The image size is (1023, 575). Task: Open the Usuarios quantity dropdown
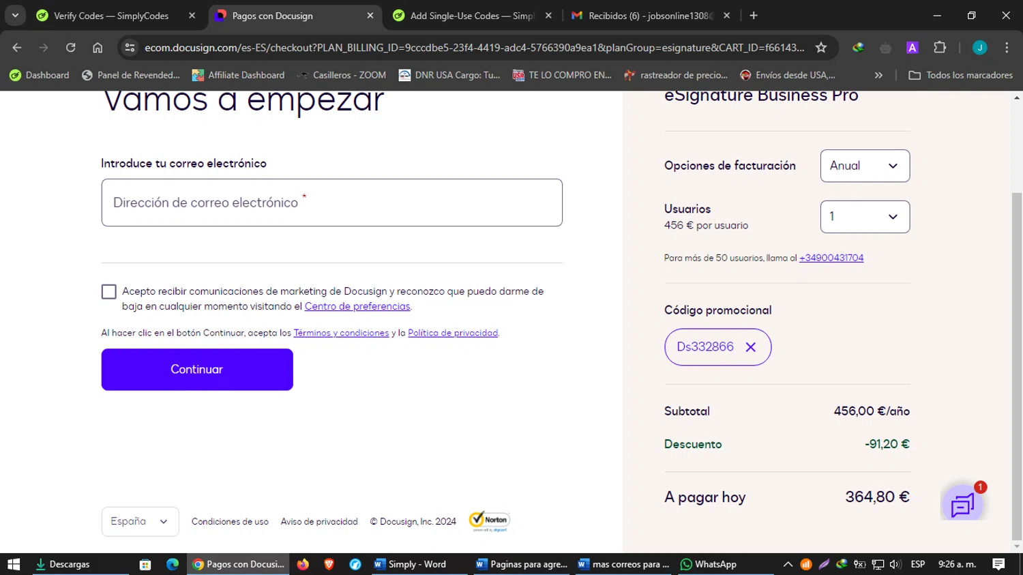point(865,217)
